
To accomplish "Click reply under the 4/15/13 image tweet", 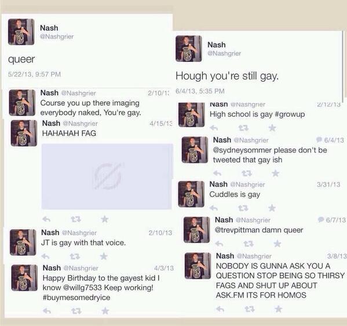I will (46, 219).
